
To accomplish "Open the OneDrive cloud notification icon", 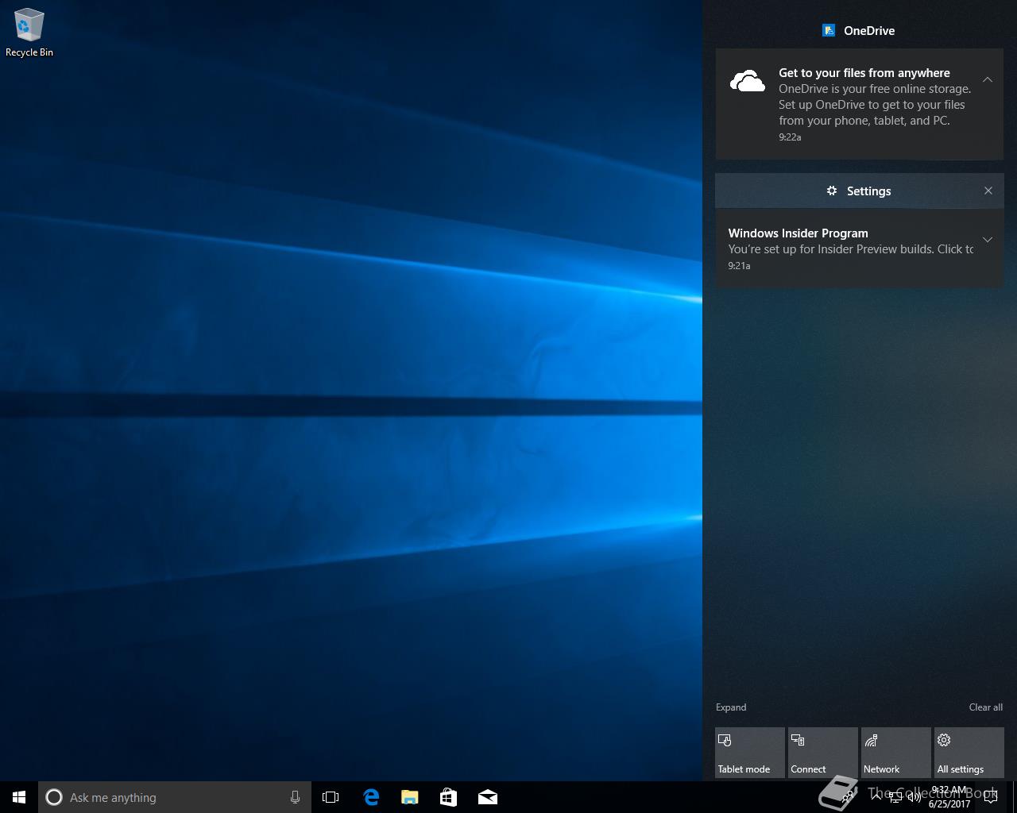I will pyautogui.click(x=748, y=81).
